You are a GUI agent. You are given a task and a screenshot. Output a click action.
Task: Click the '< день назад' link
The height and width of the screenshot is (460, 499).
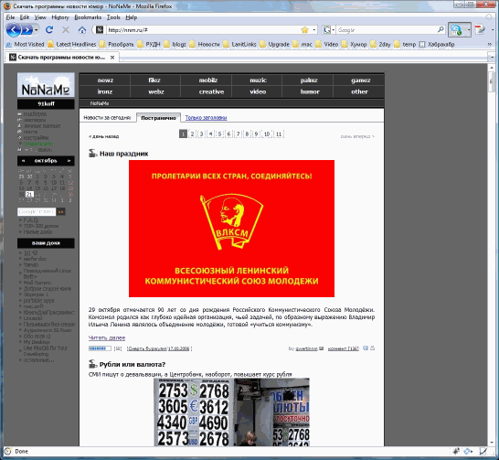103,136
